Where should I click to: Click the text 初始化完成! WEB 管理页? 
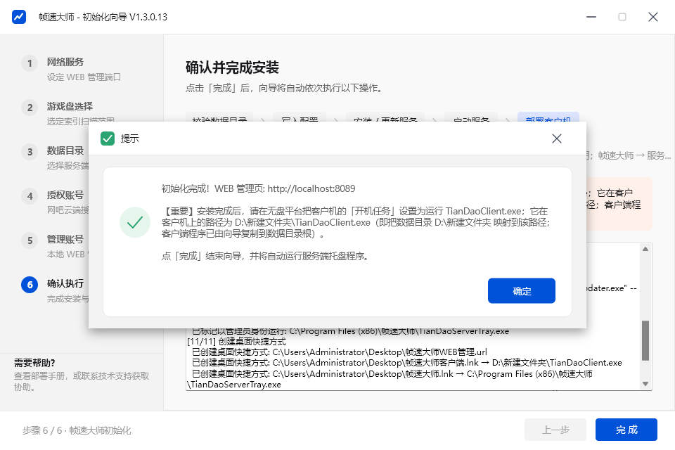213,188
